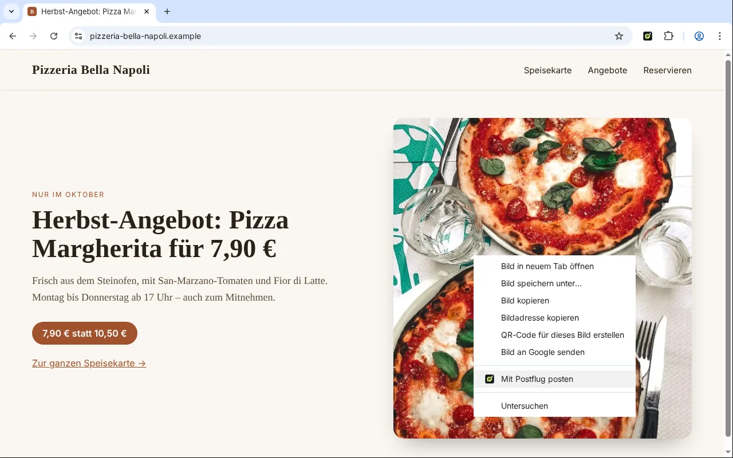Viewport: 733px width, 458px height.
Task: Open the Chrome profile avatar icon
Action: click(x=699, y=36)
